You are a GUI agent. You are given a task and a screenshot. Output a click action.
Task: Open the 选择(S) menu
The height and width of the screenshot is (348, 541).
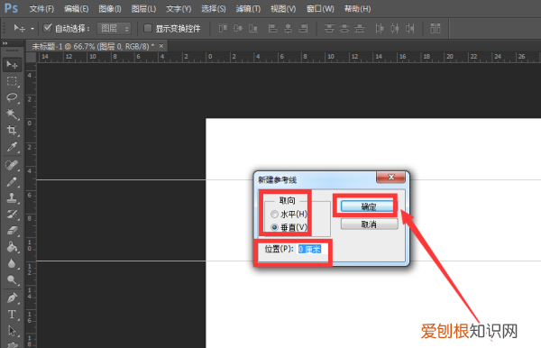click(x=213, y=9)
